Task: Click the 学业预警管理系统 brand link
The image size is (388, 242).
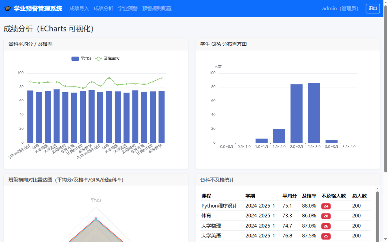Action: (33, 8)
